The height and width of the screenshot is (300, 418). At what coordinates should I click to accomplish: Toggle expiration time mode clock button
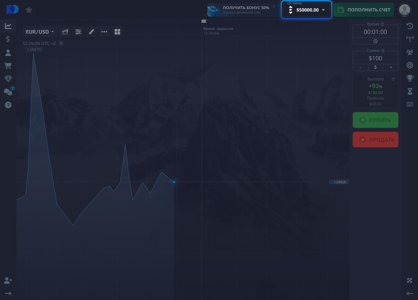[x=375, y=41]
